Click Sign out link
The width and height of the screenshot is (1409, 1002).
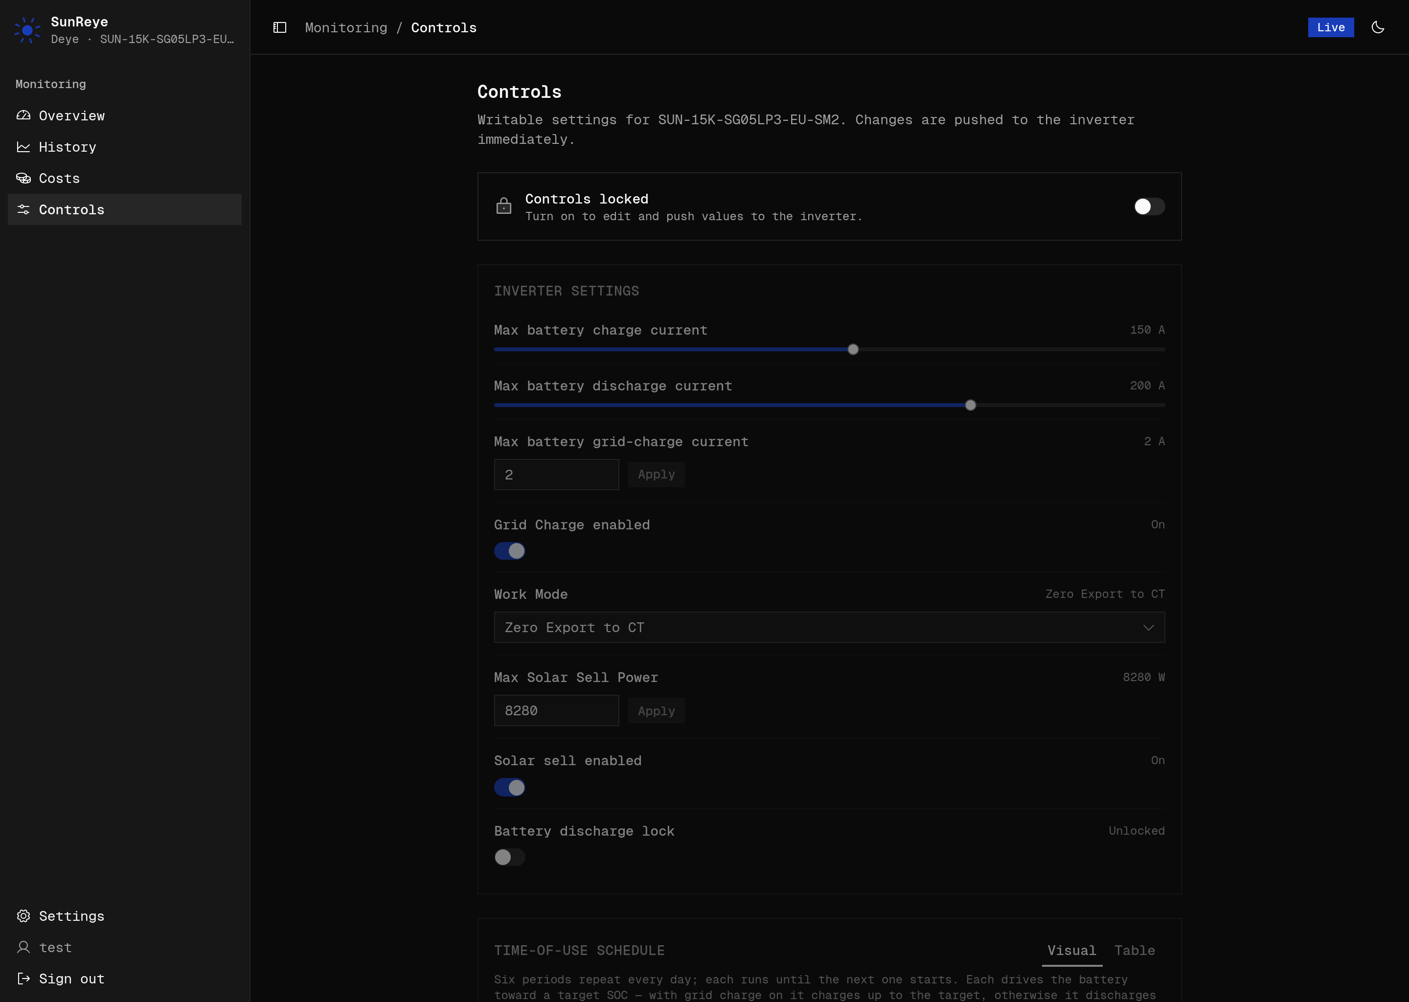(x=125, y=979)
